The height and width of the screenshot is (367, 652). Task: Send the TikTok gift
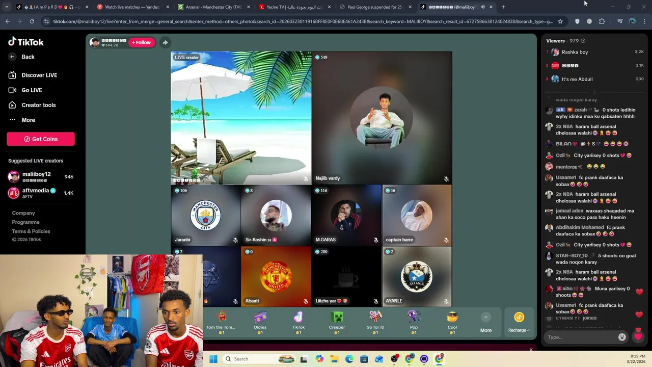(298, 322)
